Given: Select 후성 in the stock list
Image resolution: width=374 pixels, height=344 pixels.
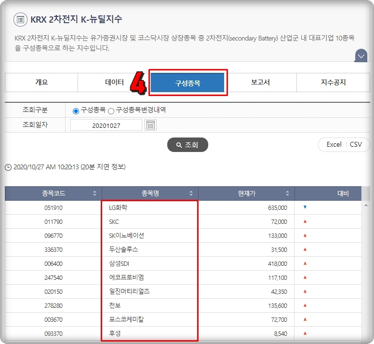Looking at the screenshot, I should tap(115, 333).
